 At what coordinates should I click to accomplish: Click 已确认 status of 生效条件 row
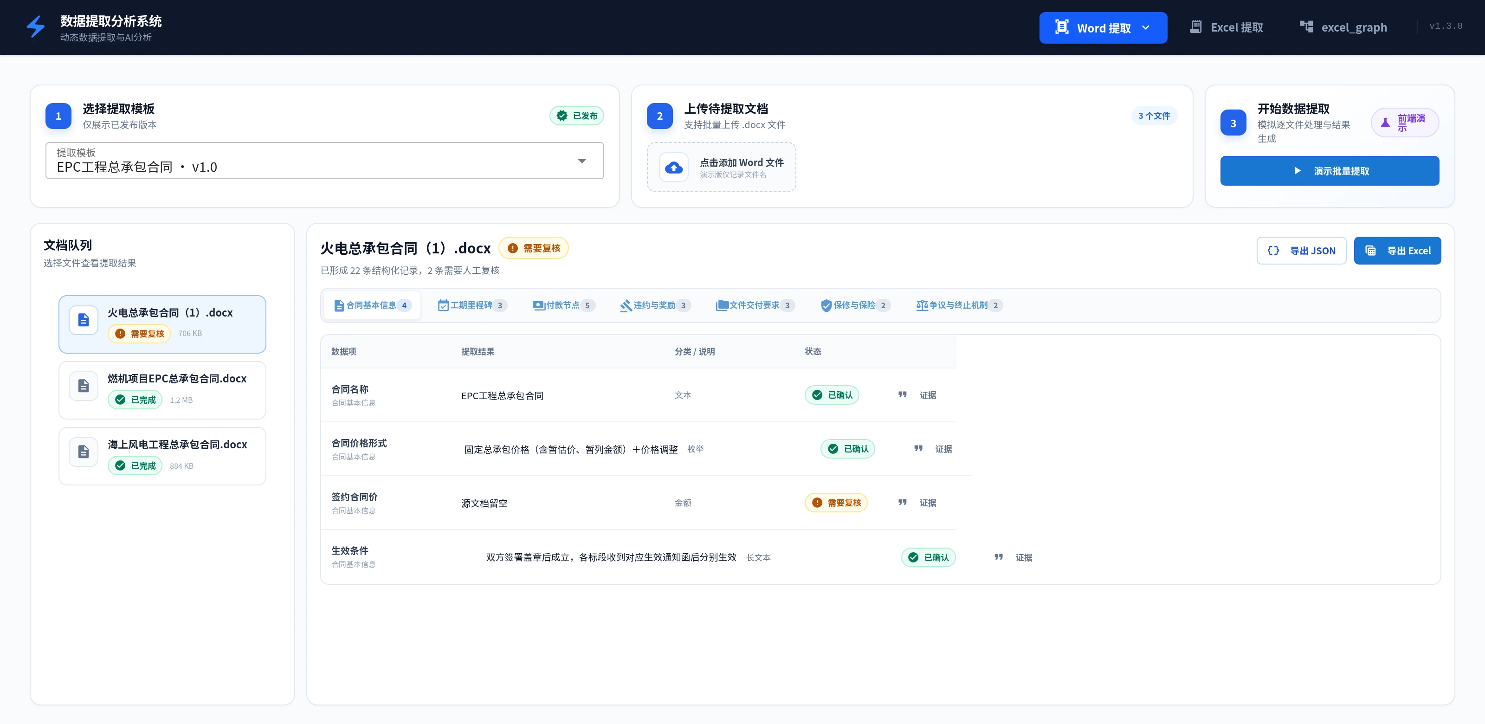tap(928, 557)
